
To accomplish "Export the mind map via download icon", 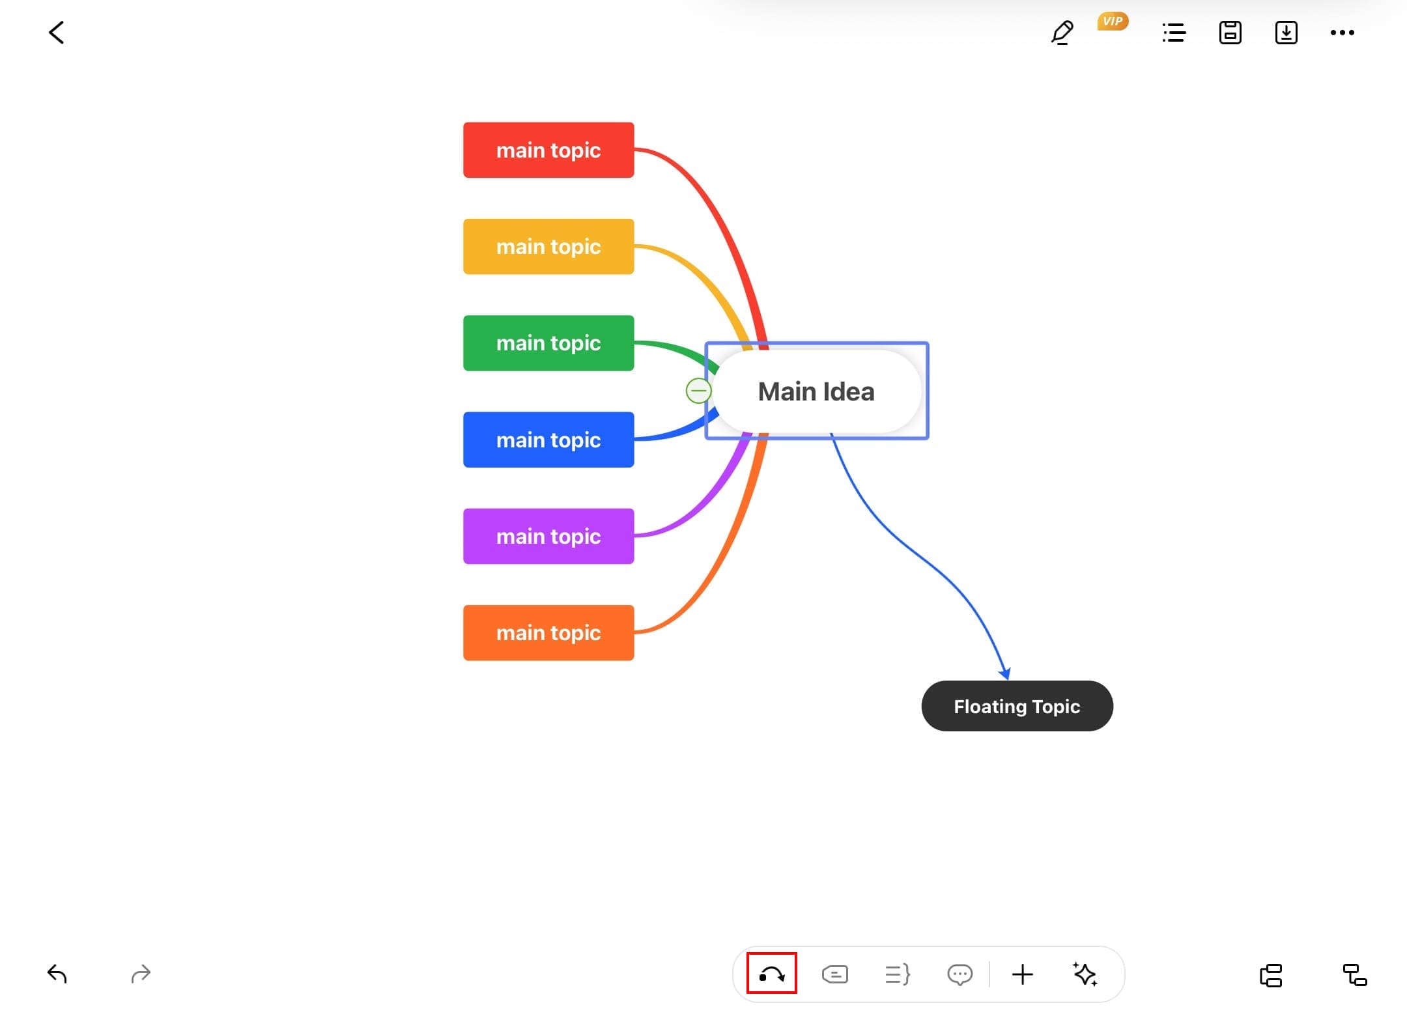I will pyautogui.click(x=1286, y=33).
